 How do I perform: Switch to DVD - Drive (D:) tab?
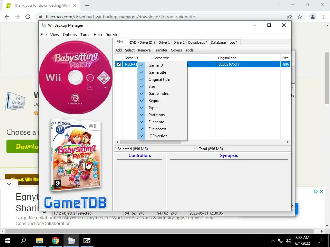coord(142,42)
